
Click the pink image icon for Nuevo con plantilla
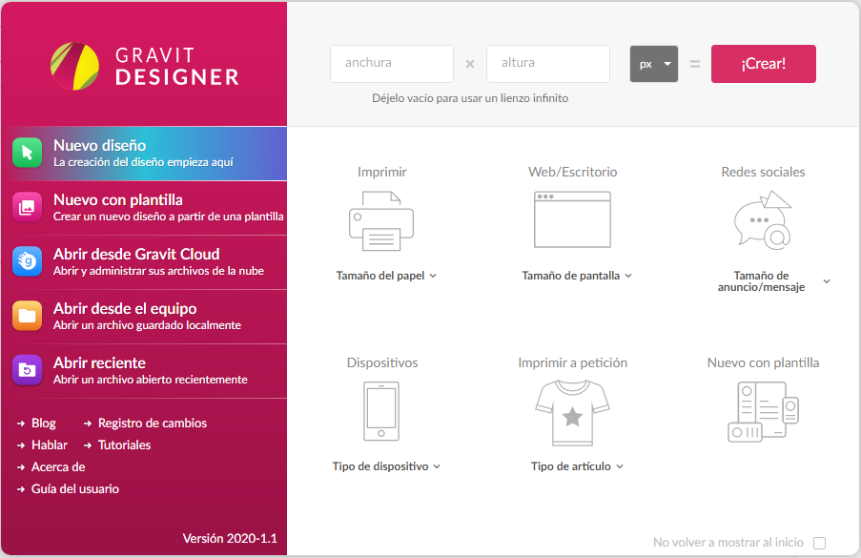tap(27, 207)
